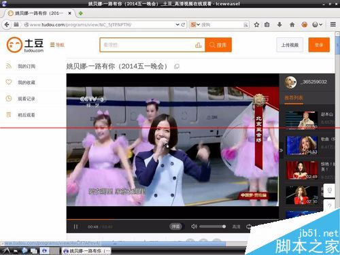Reload the page with the refresh icon
The image size is (340, 255).
pos(183,24)
